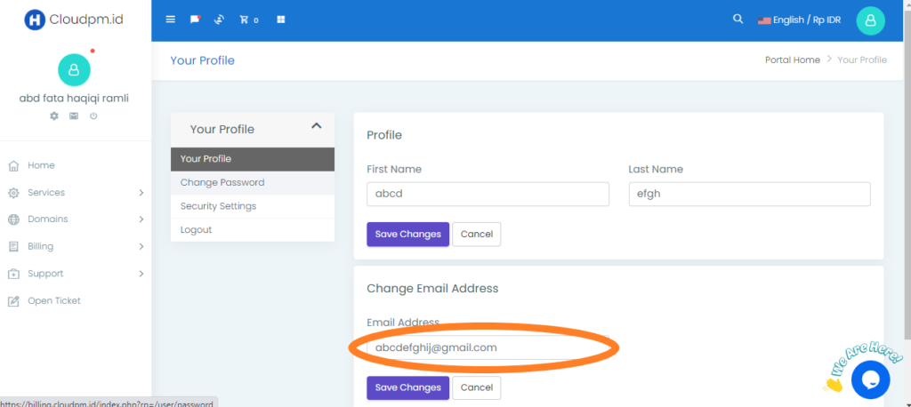The image size is (911, 407).
Task: Open the notifications flag icon
Action: [195, 20]
